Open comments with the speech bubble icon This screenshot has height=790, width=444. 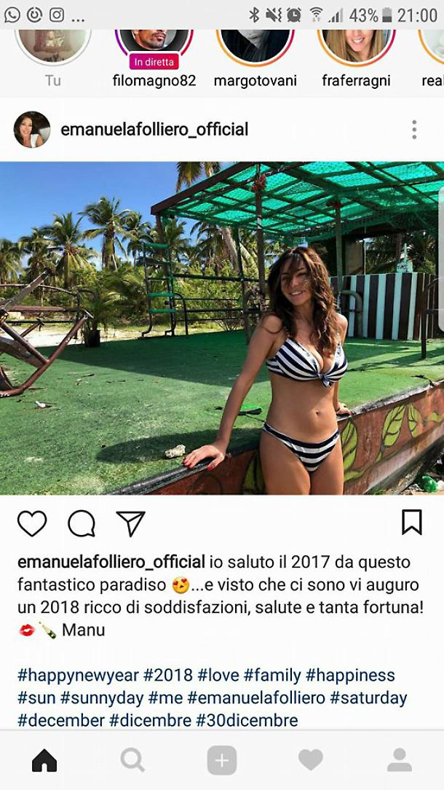tap(82, 523)
